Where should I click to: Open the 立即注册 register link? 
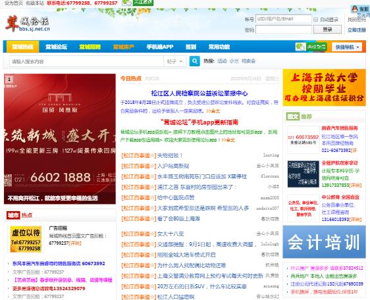[357, 30]
